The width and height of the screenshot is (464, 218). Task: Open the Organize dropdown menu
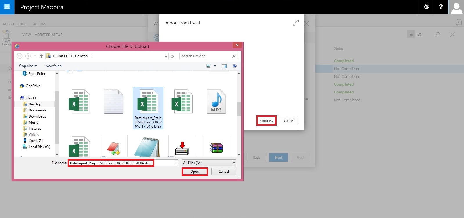point(28,66)
